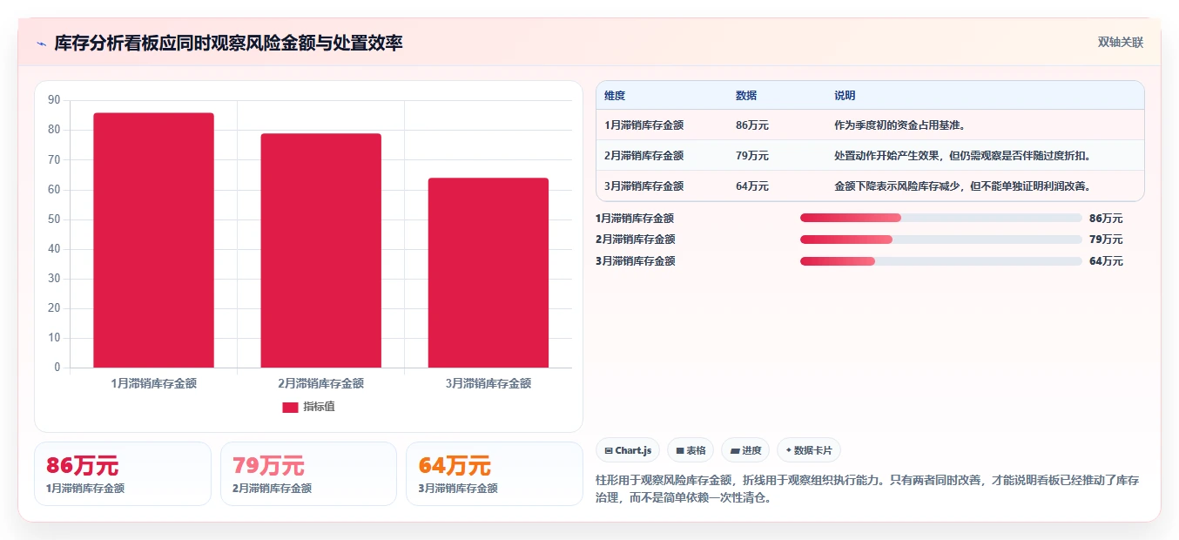The width and height of the screenshot is (1179, 540).
Task: Click the 2月滞销库存金额 x-axis label in chart
Action: [x=321, y=383]
